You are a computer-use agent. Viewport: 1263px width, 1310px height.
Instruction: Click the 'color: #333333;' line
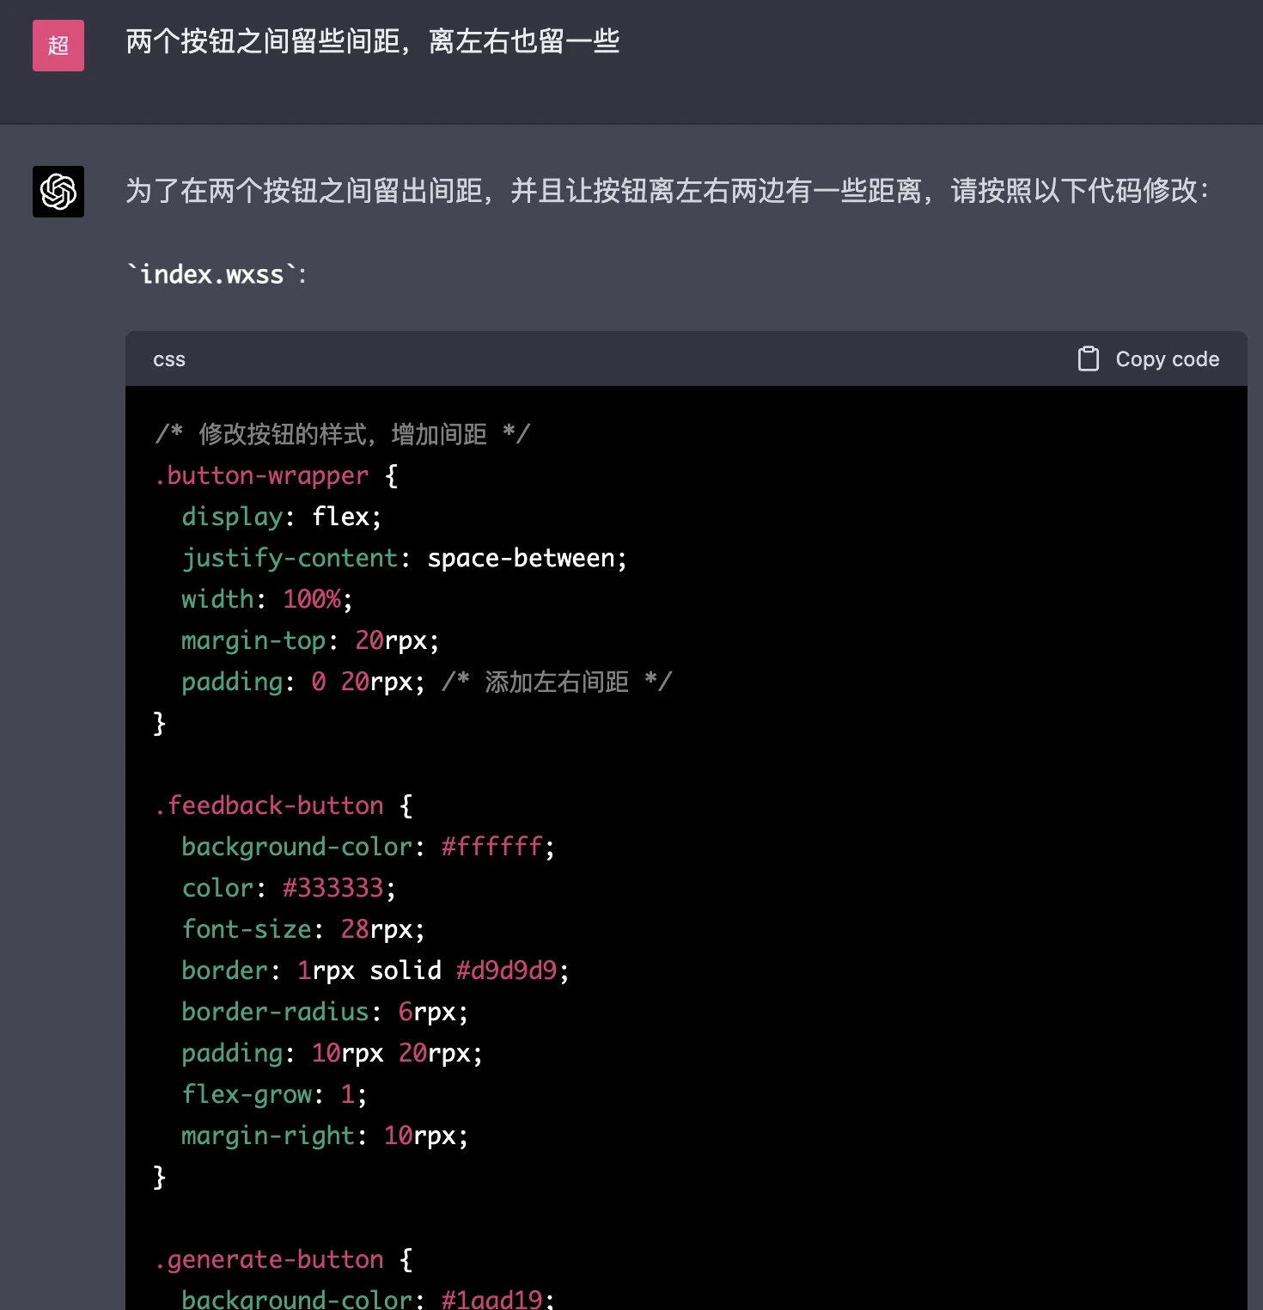coord(289,888)
